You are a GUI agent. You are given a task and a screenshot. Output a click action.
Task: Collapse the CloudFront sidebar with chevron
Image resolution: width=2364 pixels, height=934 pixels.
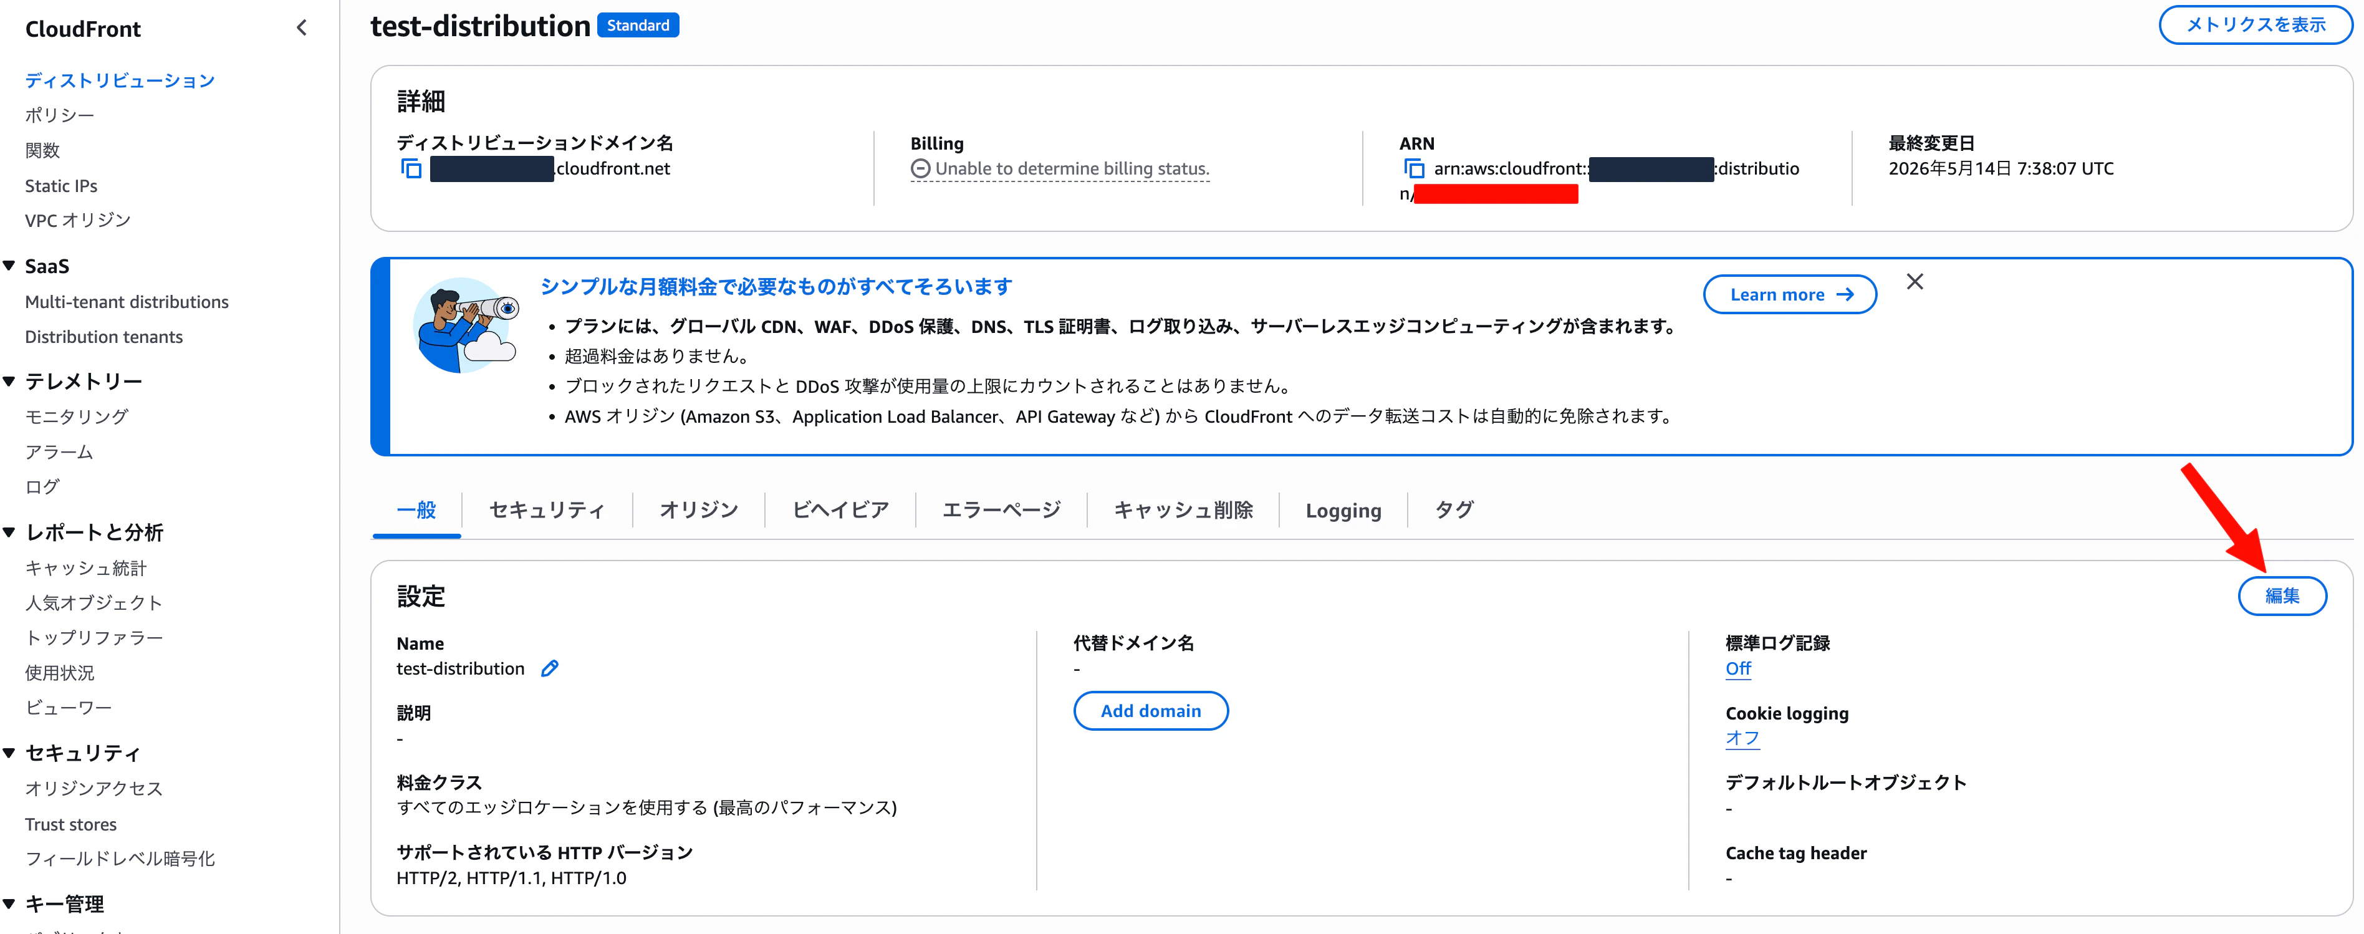302,29
